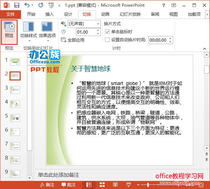Click 全部应用 apply to all button
Image resolution: width=210 pixels, height=189 pixels.
tap(73, 40)
